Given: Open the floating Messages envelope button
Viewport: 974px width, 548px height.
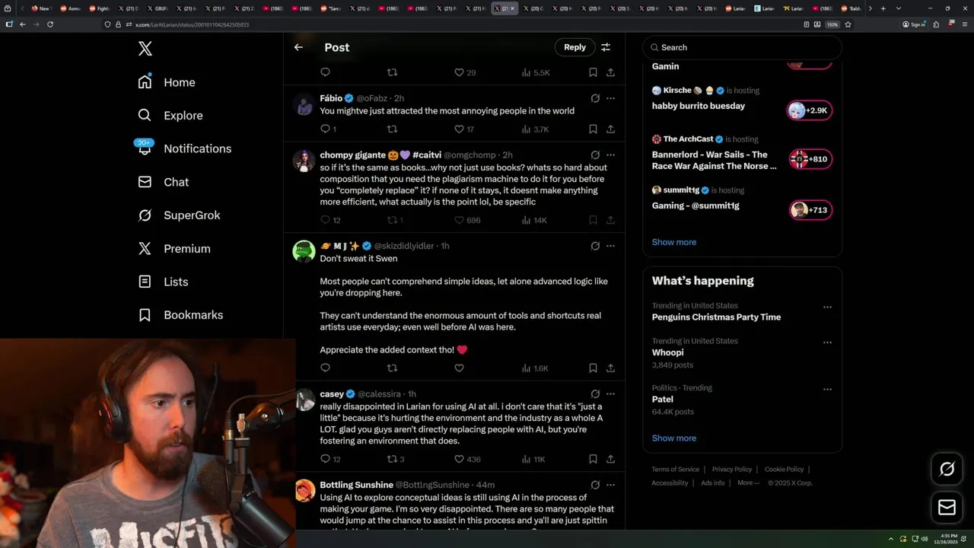Looking at the screenshot, I should pos(947,507).
